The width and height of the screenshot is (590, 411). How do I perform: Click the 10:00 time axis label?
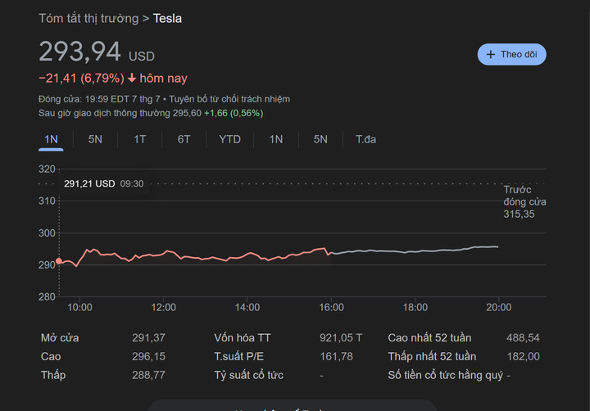(79, 308)
